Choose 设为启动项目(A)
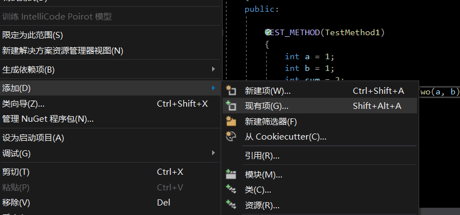This screenshot has height=215, width=460. coord(111,137)
